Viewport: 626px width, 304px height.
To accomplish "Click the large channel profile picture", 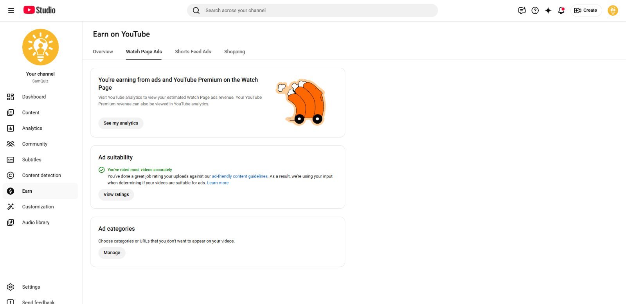I will coord(40,47).
